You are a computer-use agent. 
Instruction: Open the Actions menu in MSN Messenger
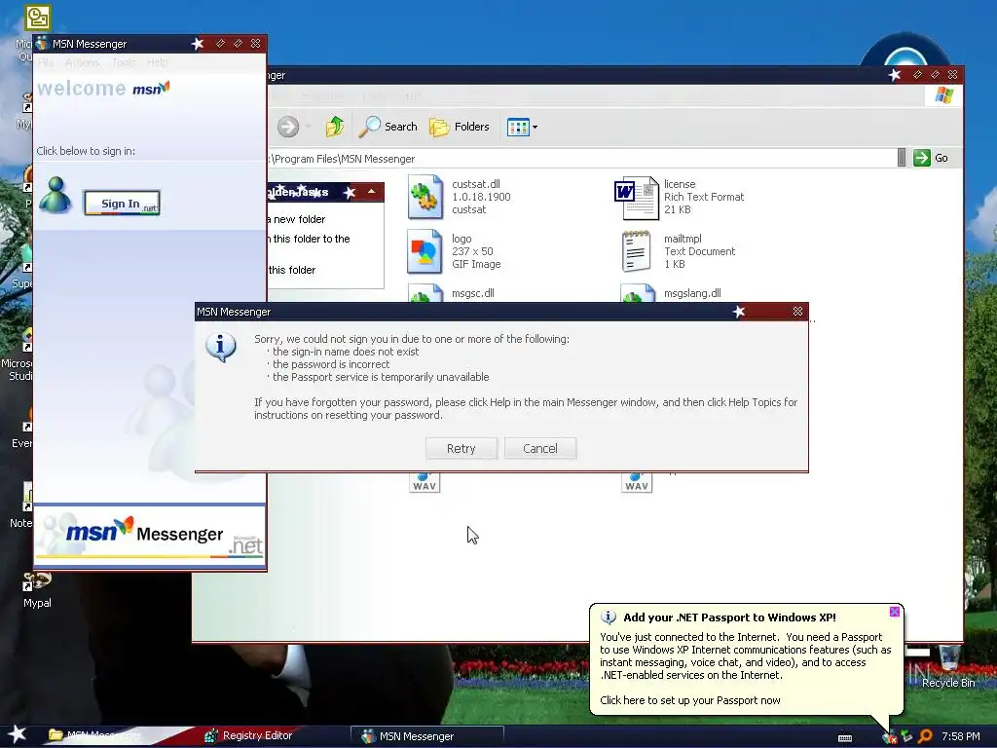click(82, 62)
